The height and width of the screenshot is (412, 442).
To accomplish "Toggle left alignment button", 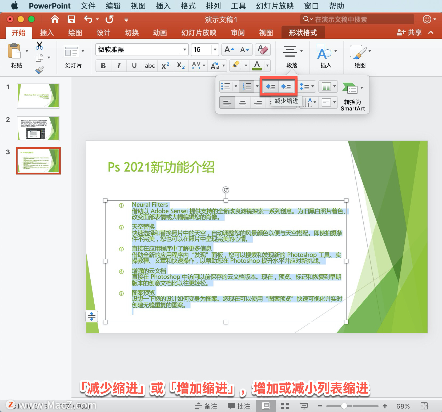I will point(227,102).
